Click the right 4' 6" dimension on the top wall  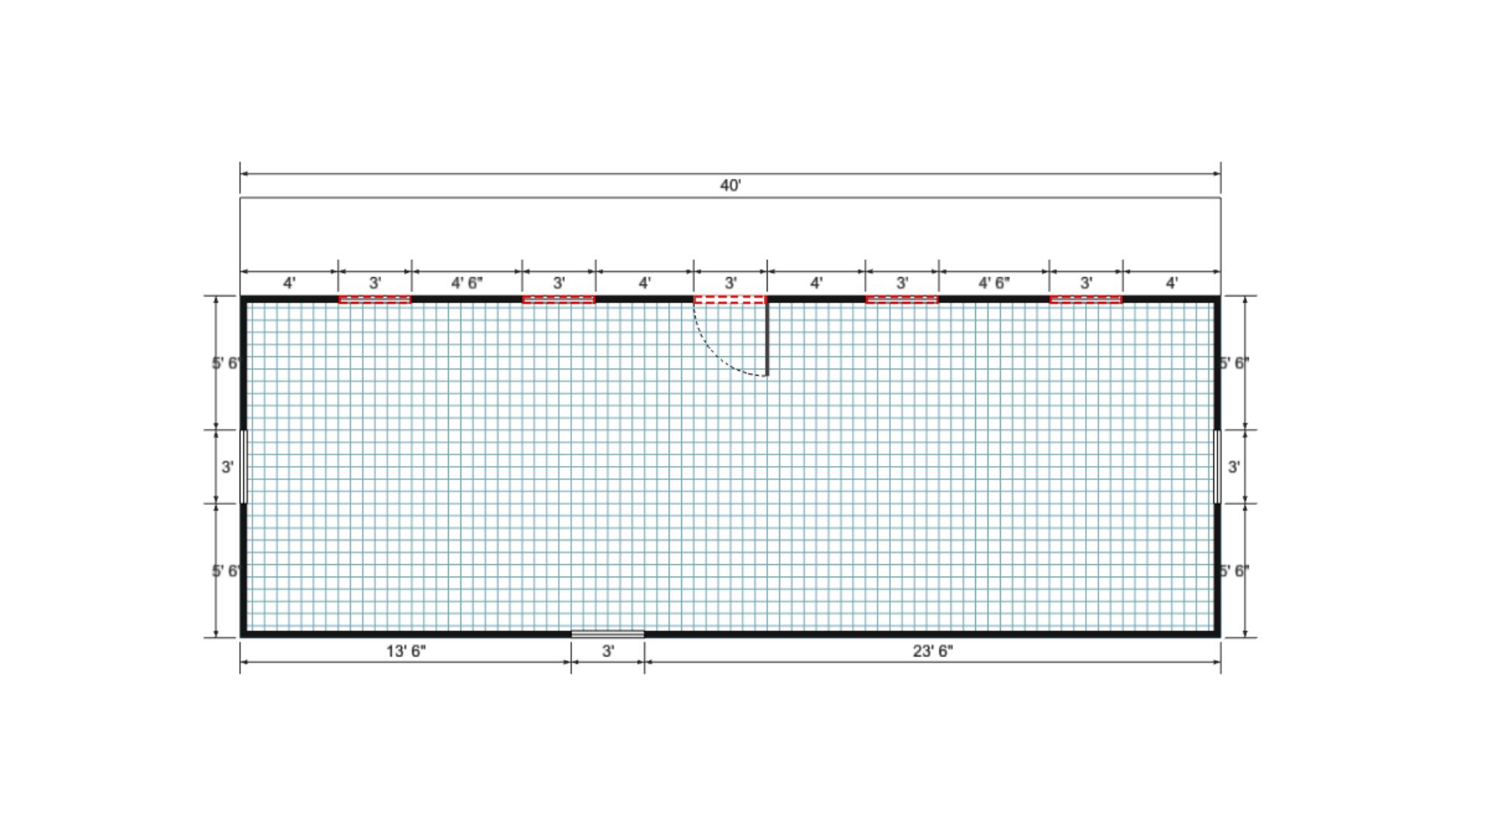pos(994,283)
